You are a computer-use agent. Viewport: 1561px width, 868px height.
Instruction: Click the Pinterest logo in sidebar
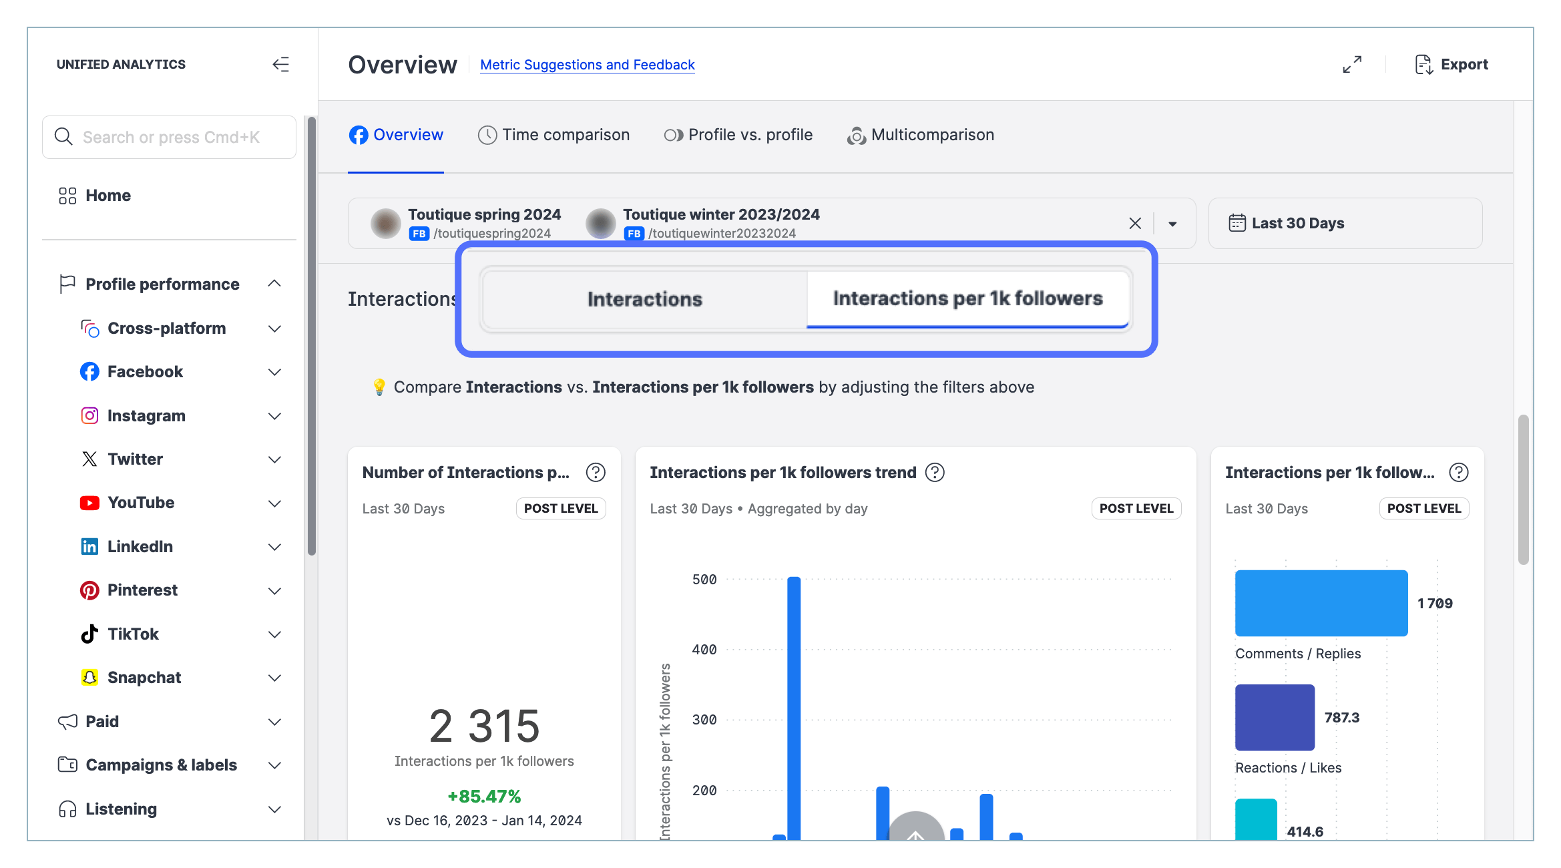click(x=89, y=590)
